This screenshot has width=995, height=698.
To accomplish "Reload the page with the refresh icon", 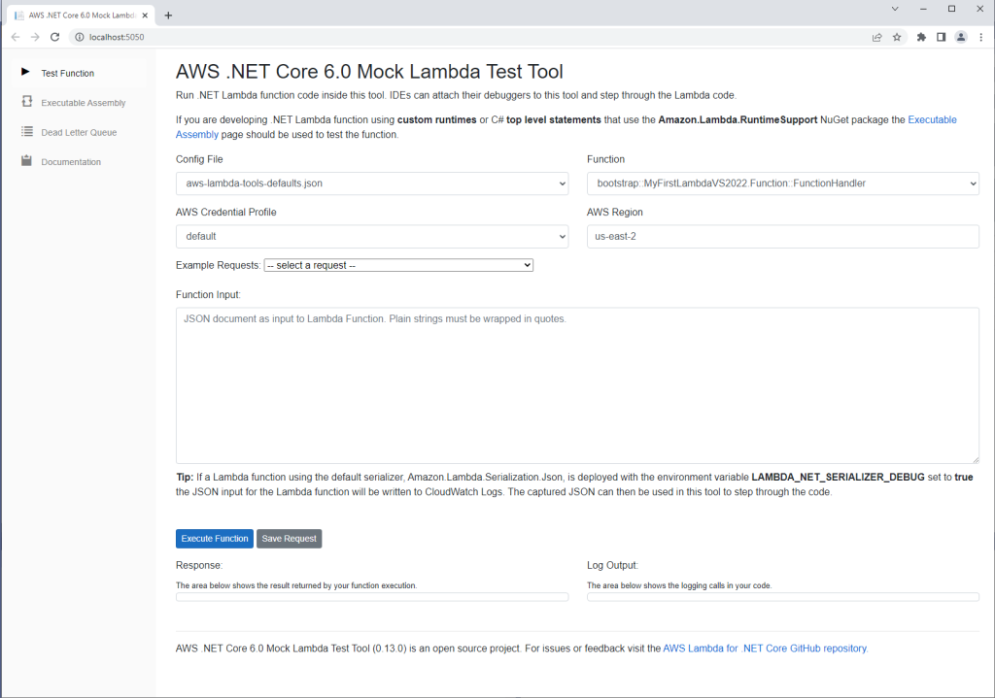I will click(x=54, y=36).
